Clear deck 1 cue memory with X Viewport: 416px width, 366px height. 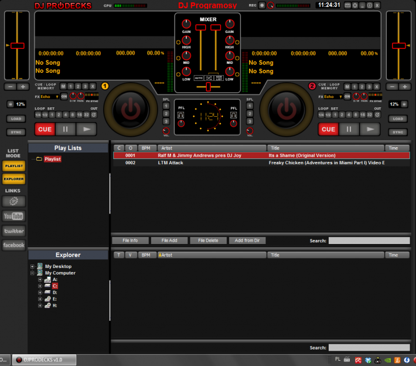[93, 86]
